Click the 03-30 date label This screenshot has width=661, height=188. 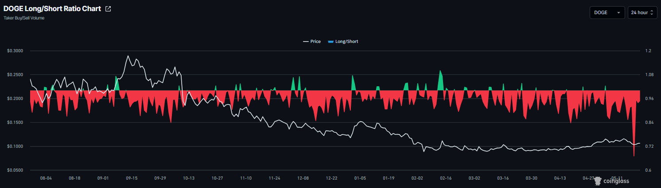(532, 178)
